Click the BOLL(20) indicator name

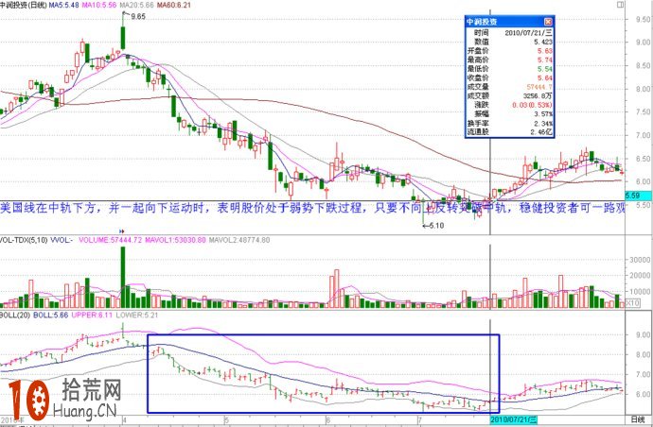click(x=15, y=316)
